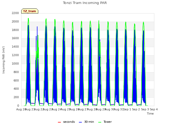Viewport: 170px width, 127px height.
Task: Click the 1400 y-axis tick label
Action: click(15, 47)
